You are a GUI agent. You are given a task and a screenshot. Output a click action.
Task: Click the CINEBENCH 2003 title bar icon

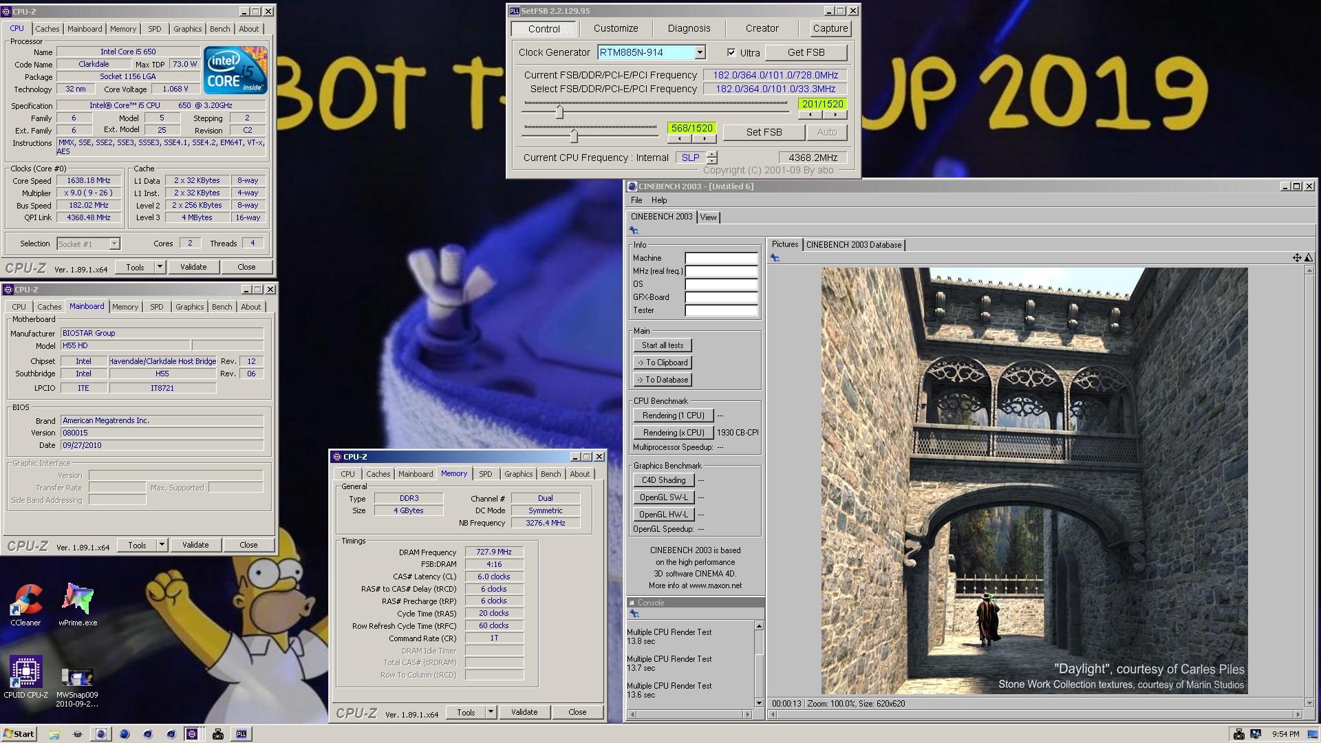point(632,186)
